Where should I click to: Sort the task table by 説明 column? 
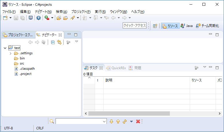[147, 80]
